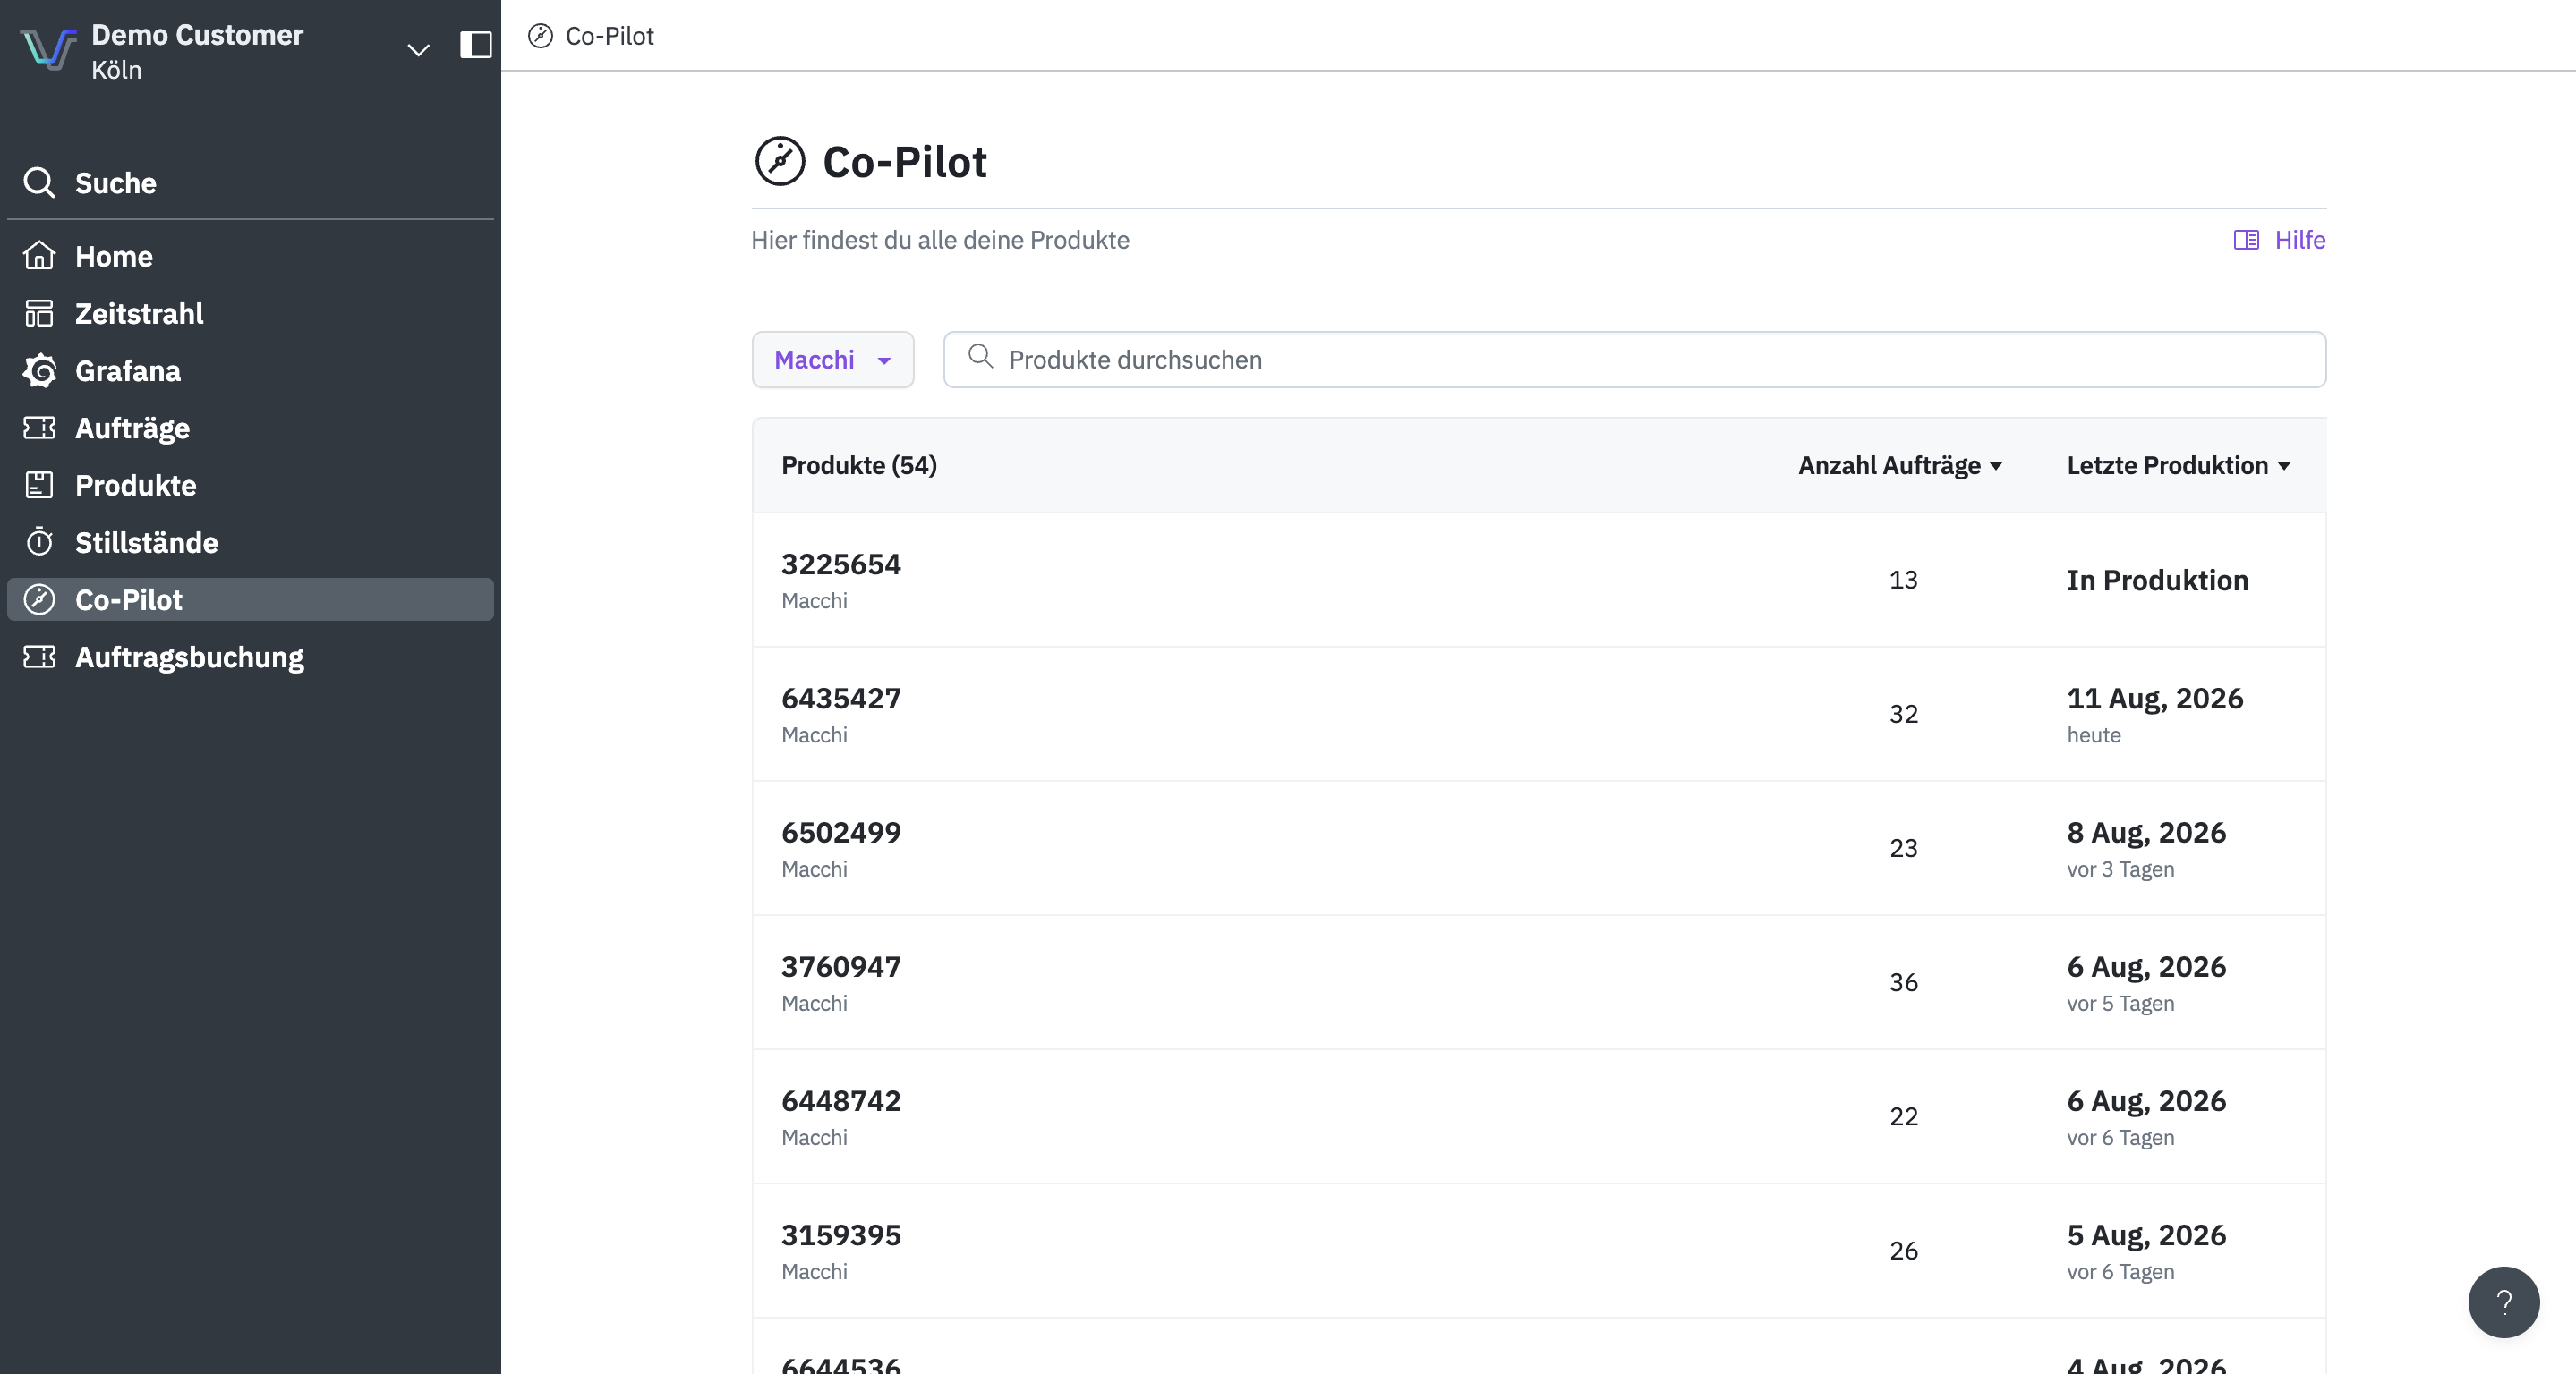The image size is (2576, 1374).
Task: Open Stillstände in the sidebar
Action: (250, 543)
